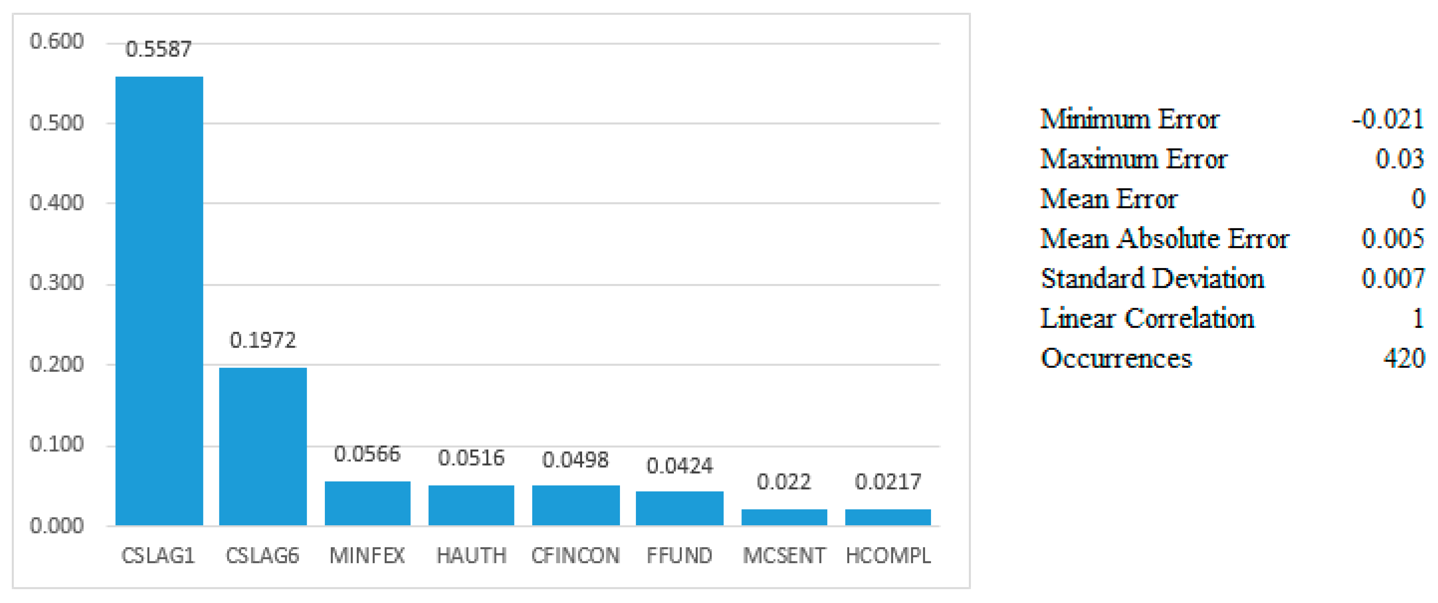The image size is (1438, 603).
Task: Click the HCOMPL axis label
Action: (888, 555)
